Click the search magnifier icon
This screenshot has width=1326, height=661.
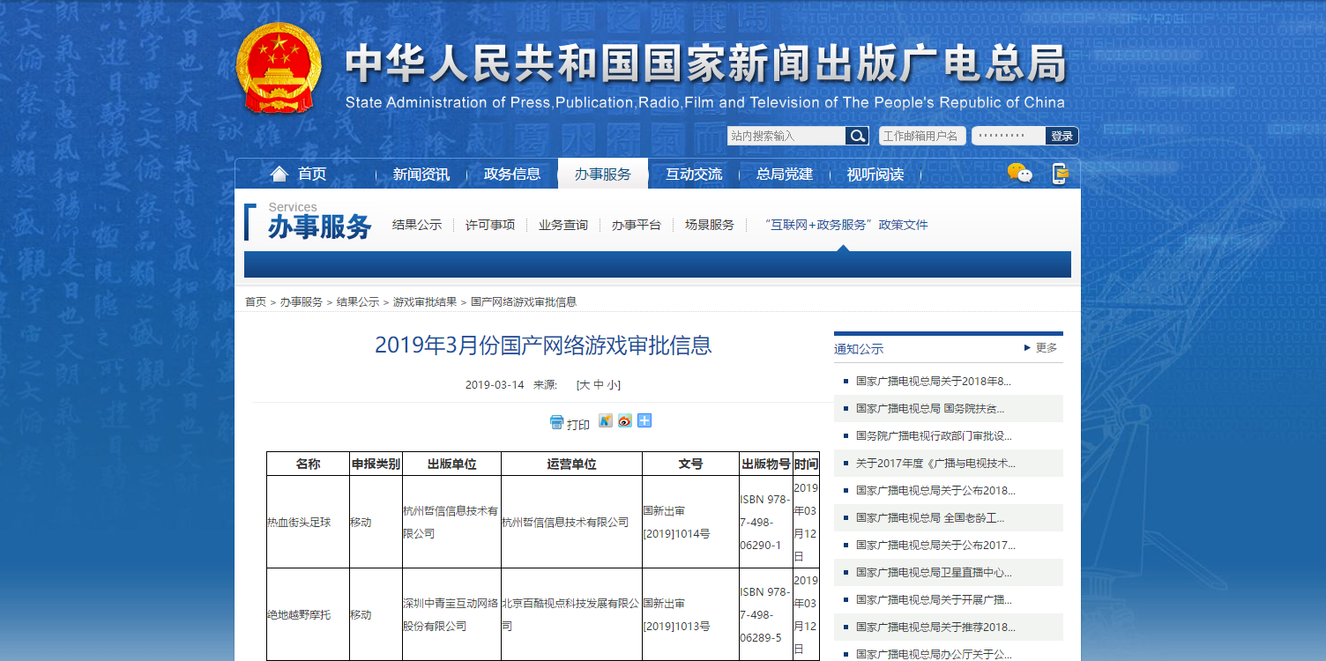pyautogui.click(x=856, y=136)
